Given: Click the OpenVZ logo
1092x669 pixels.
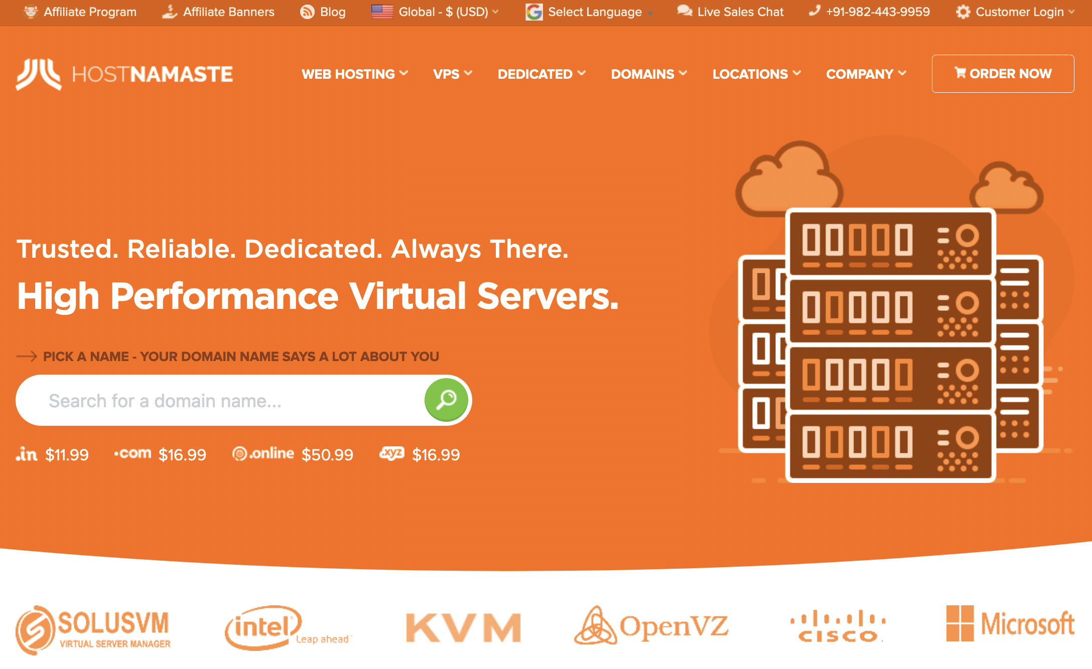Looking at the screenshot, I should [x=651, y=625].
